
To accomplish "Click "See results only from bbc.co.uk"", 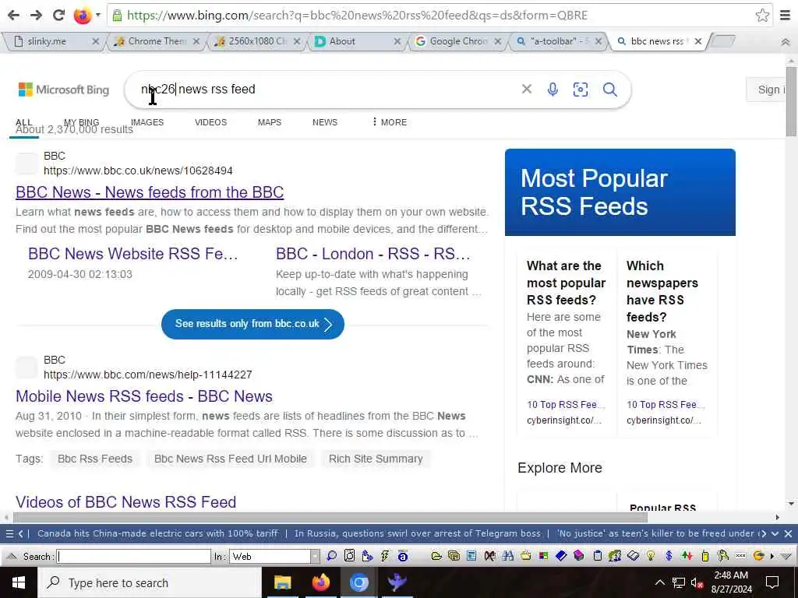I will tap(252, 324).
